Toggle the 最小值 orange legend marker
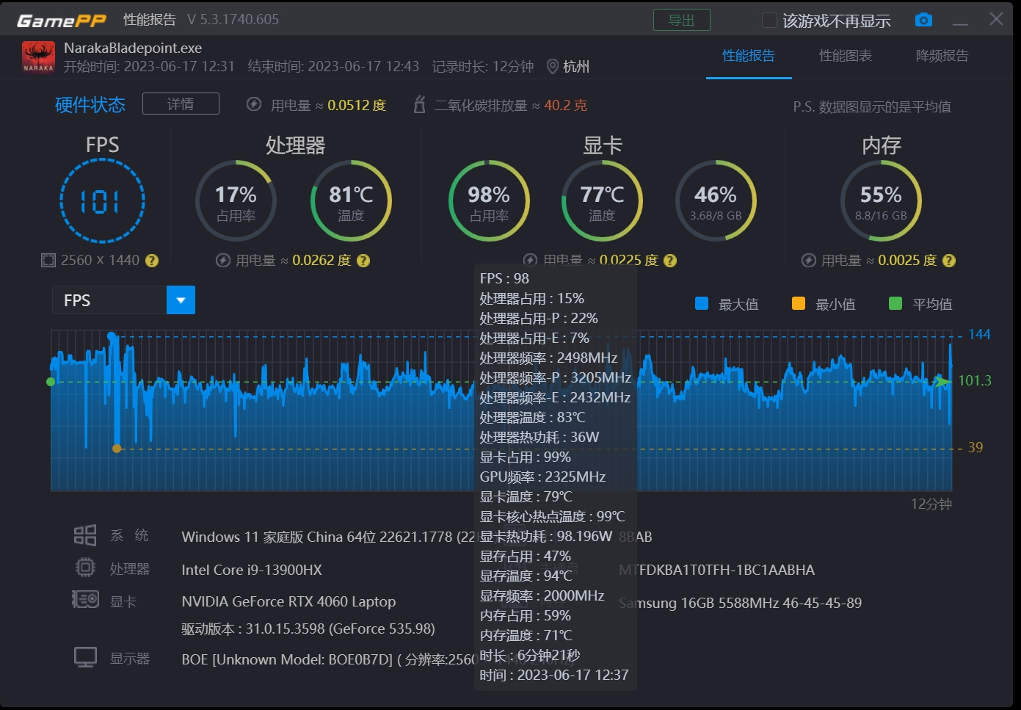 pyautogui.click(x=798, y=303)
